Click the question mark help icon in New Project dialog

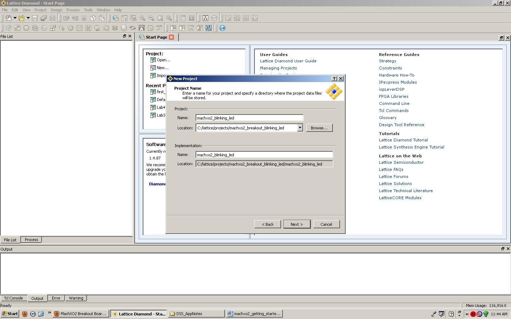point(334,79)
